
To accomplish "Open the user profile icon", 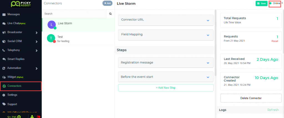I will coord(32,117).
